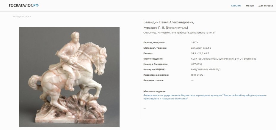276x130 pixels.
Task: Click the НАЗАД К ПОИСКУ link
Action: 22,16
